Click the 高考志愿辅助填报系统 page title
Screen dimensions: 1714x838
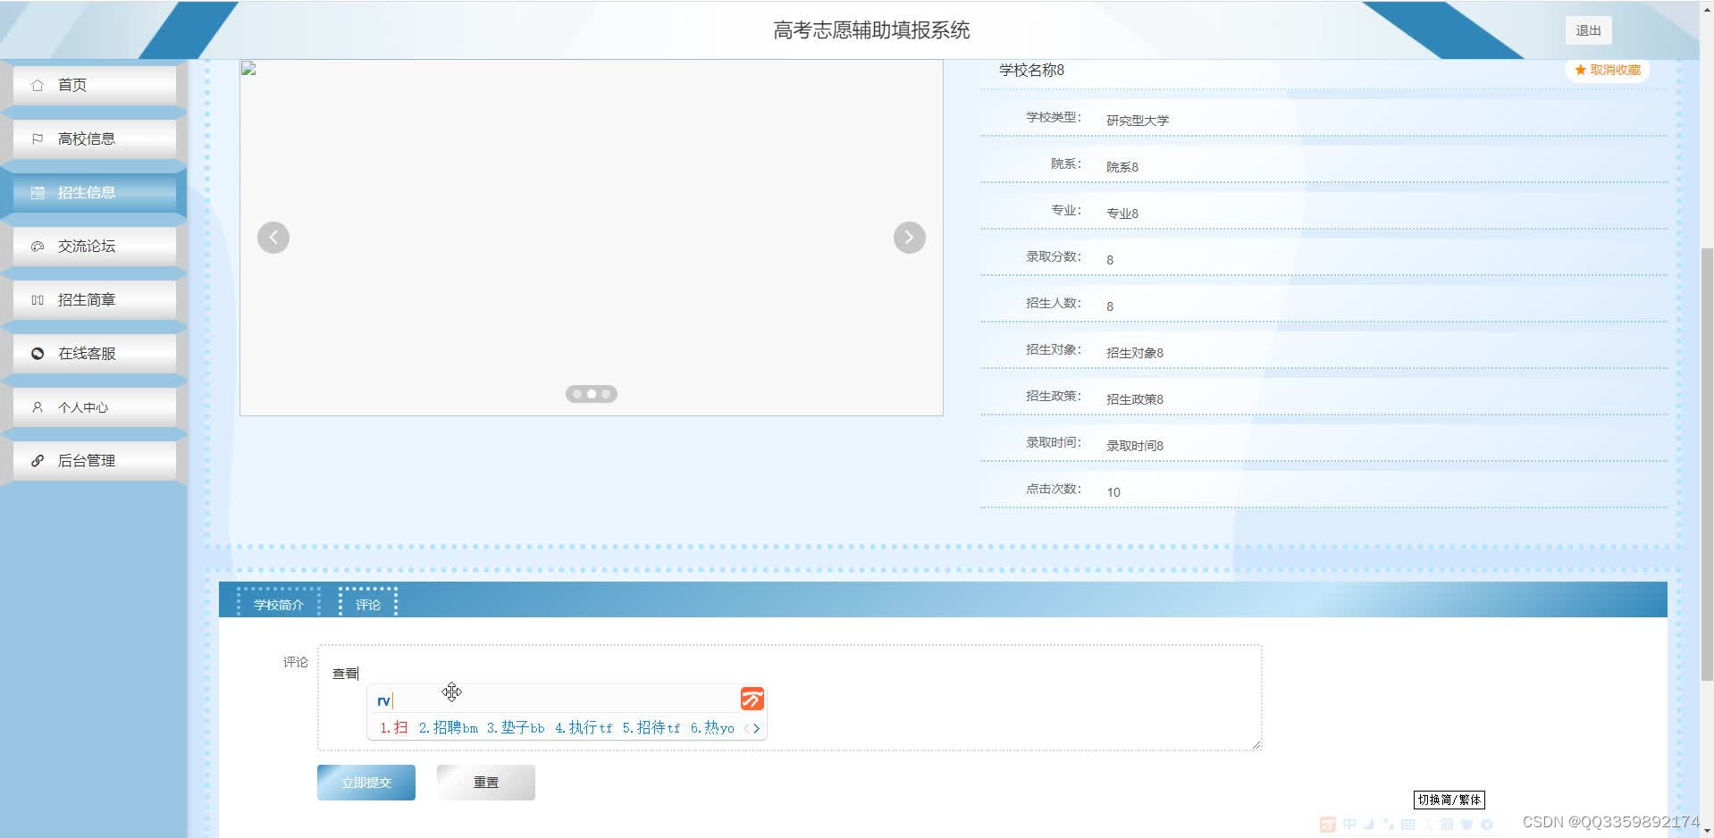pyautogui.click(x=871, y=30)
